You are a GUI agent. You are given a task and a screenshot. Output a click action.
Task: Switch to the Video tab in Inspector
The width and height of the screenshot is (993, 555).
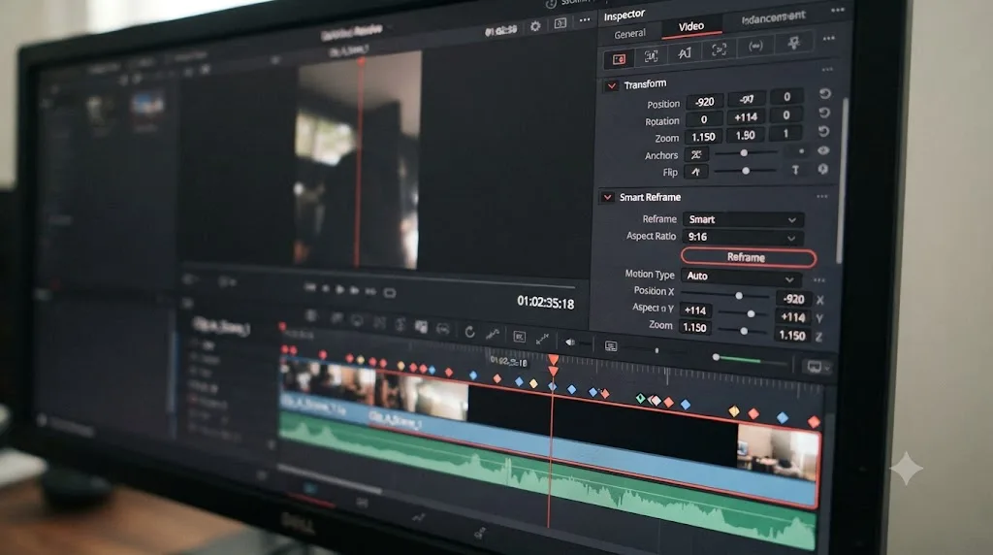[690, 26]
